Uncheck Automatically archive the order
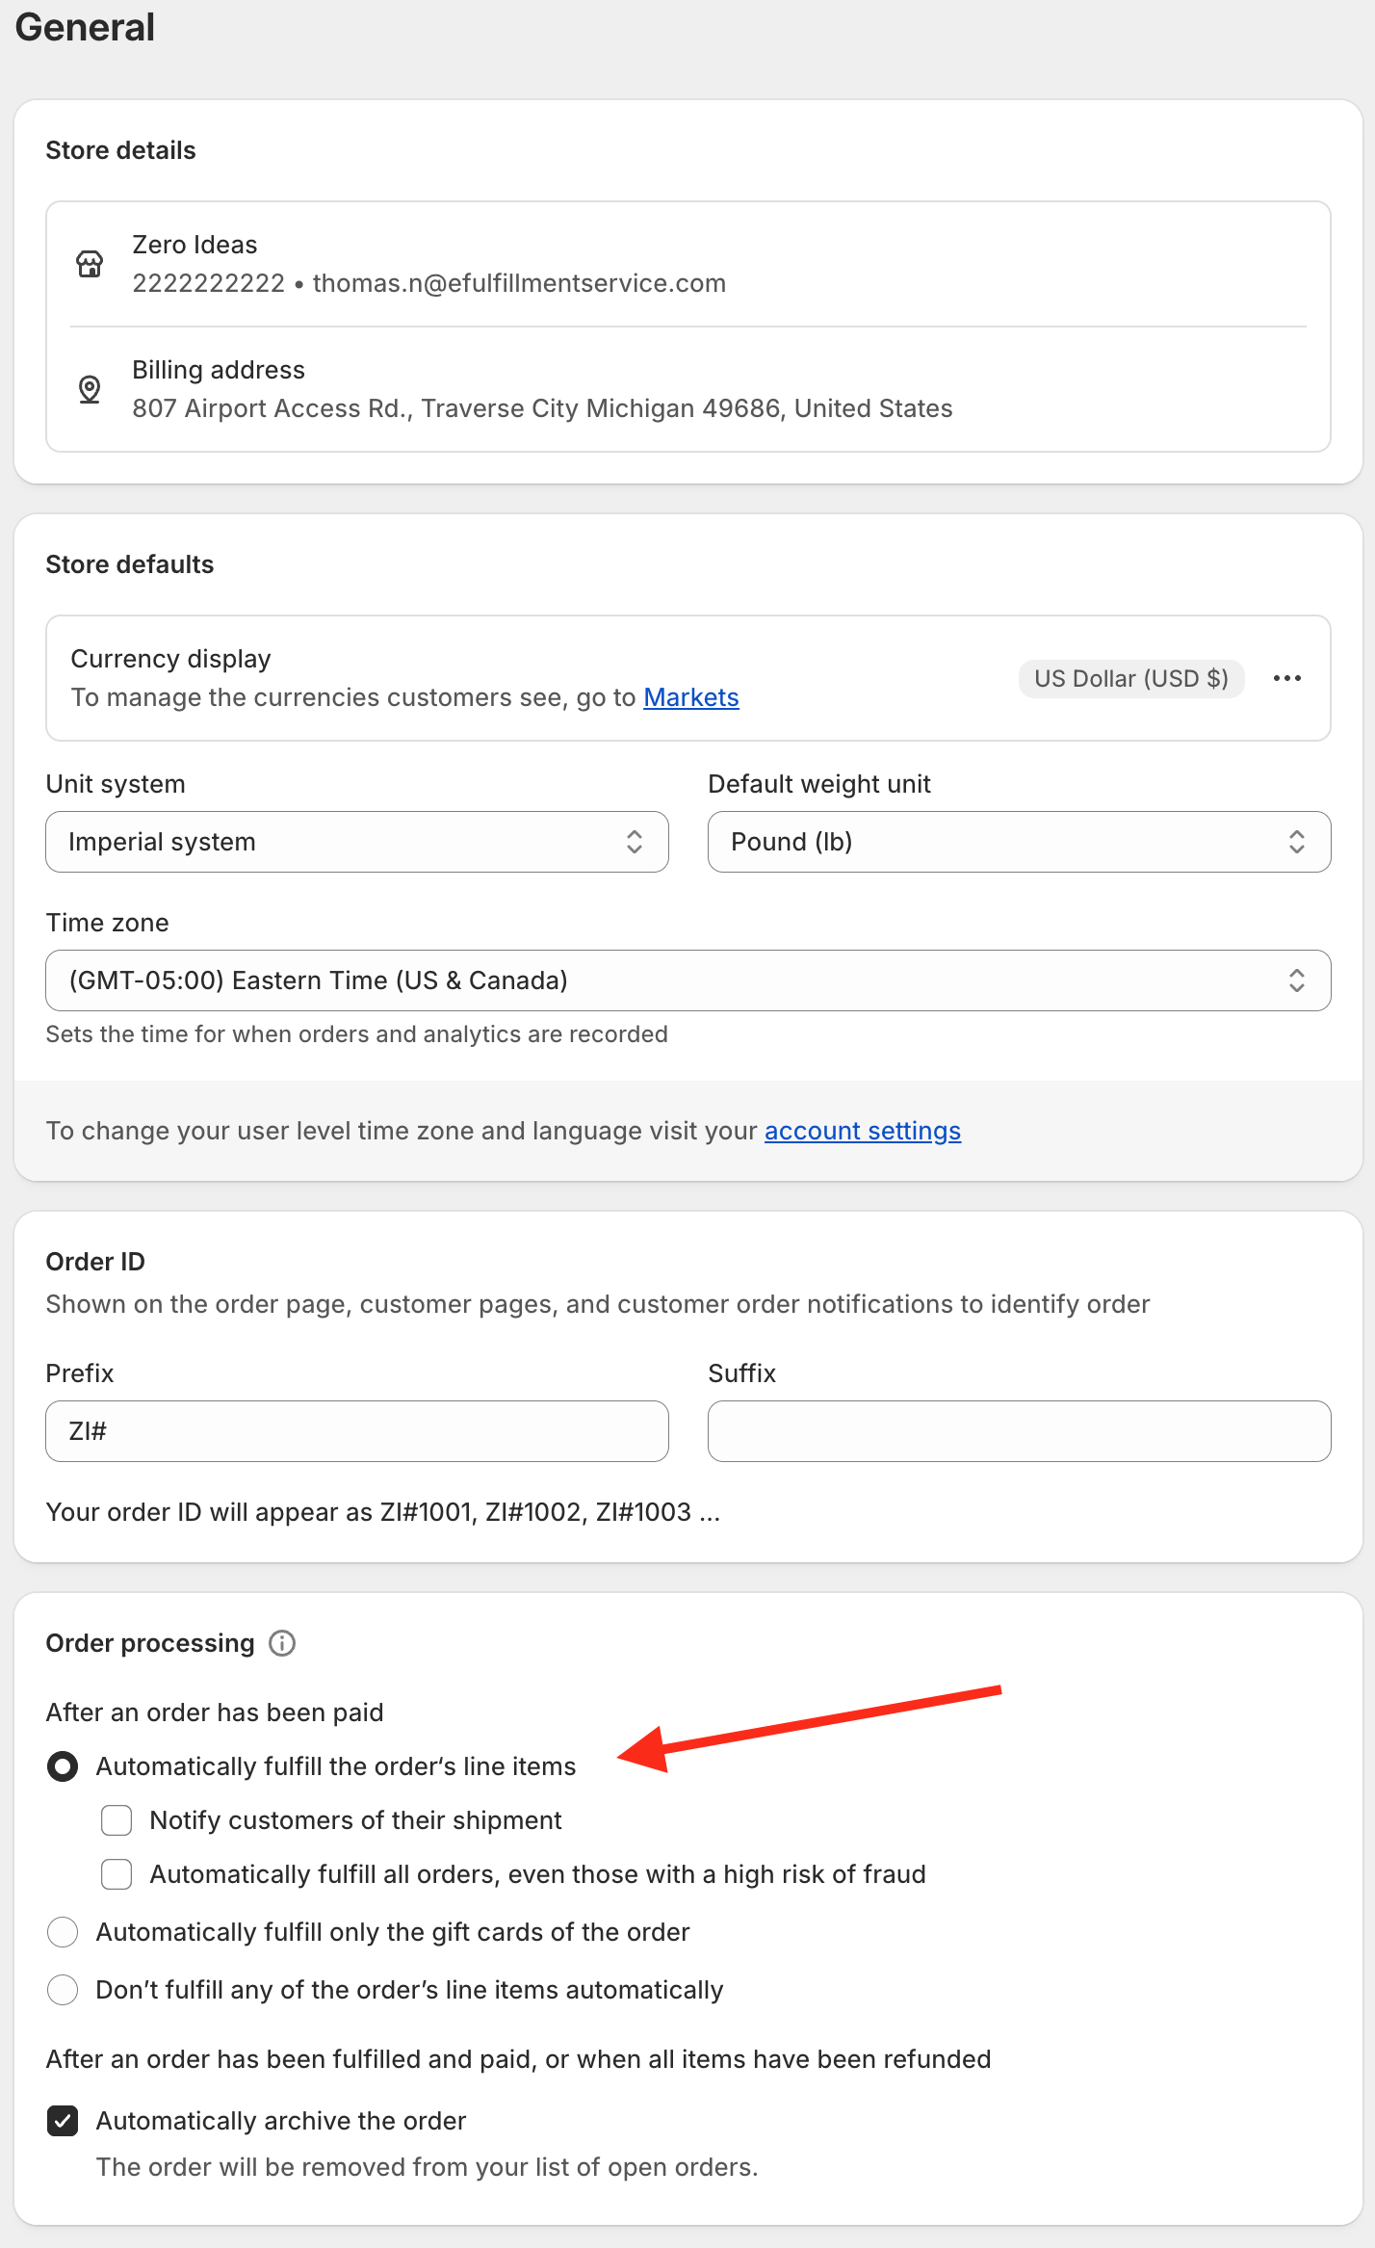The image size is (1375, 2248). (x=63, y=2121)
